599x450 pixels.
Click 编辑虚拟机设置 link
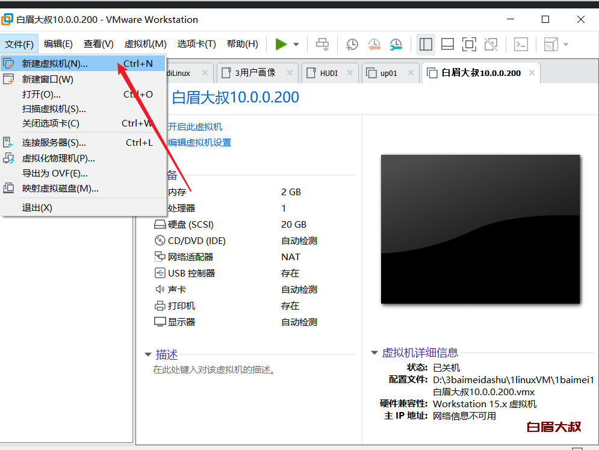tap(199, 143)
